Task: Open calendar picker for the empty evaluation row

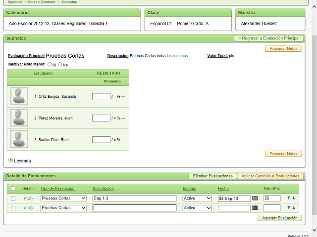Action: tap(255, 208)
